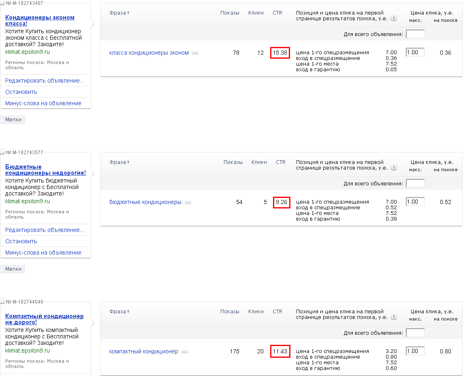
Task: Click Редактировать объявление under the first ad
Action: 45,81
